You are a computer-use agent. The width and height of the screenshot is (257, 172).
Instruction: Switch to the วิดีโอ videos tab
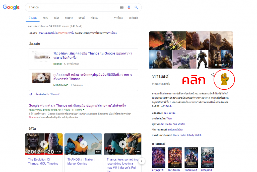(56, 18)
